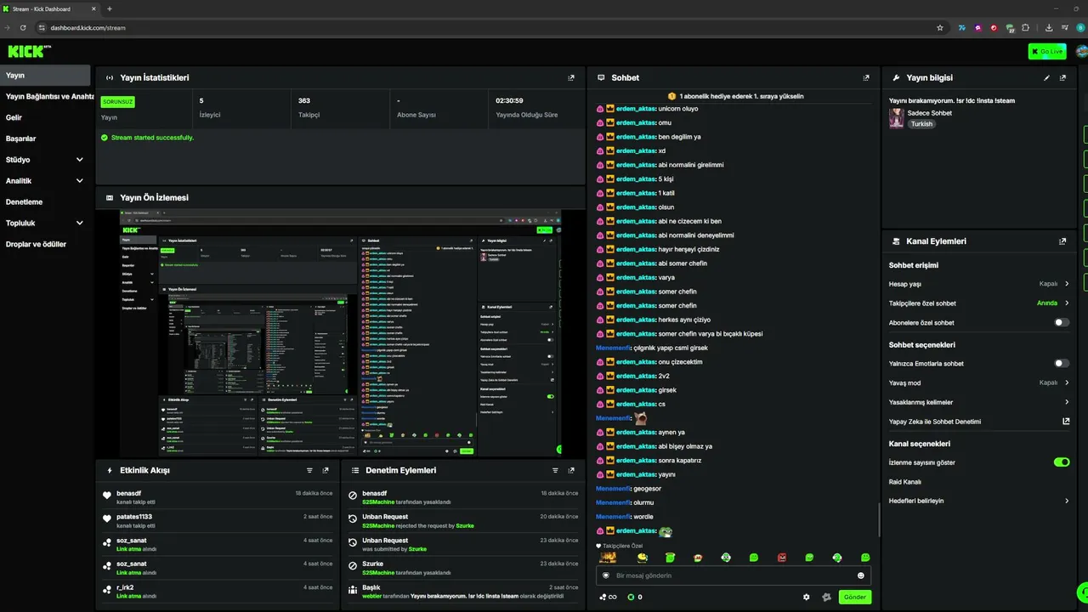Open the browser Extensions puzzle icon
The image size is (1088, 612).
pos(1025,27)
